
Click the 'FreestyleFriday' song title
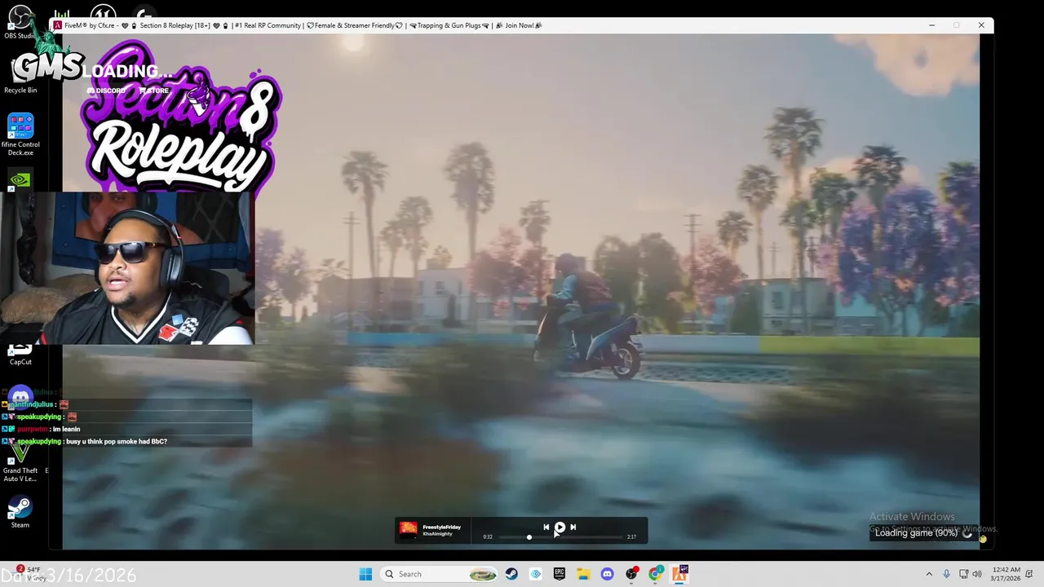[441, 527]
